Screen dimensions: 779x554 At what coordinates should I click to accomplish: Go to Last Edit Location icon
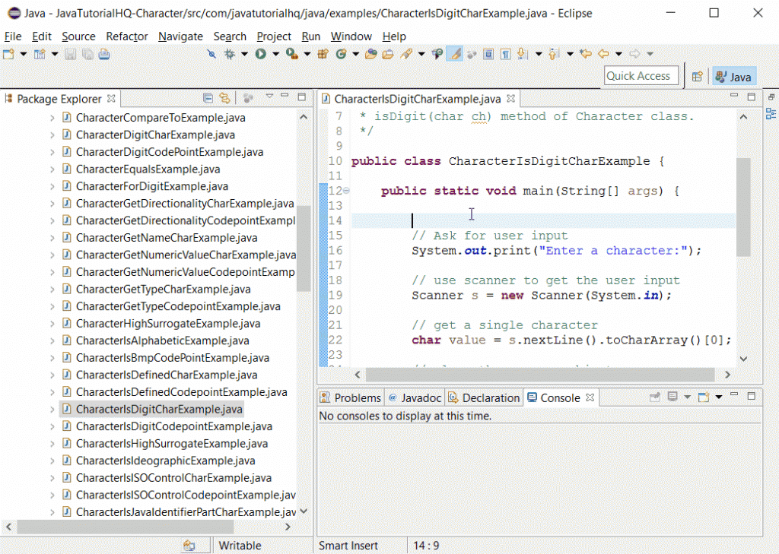click(587, 54)
